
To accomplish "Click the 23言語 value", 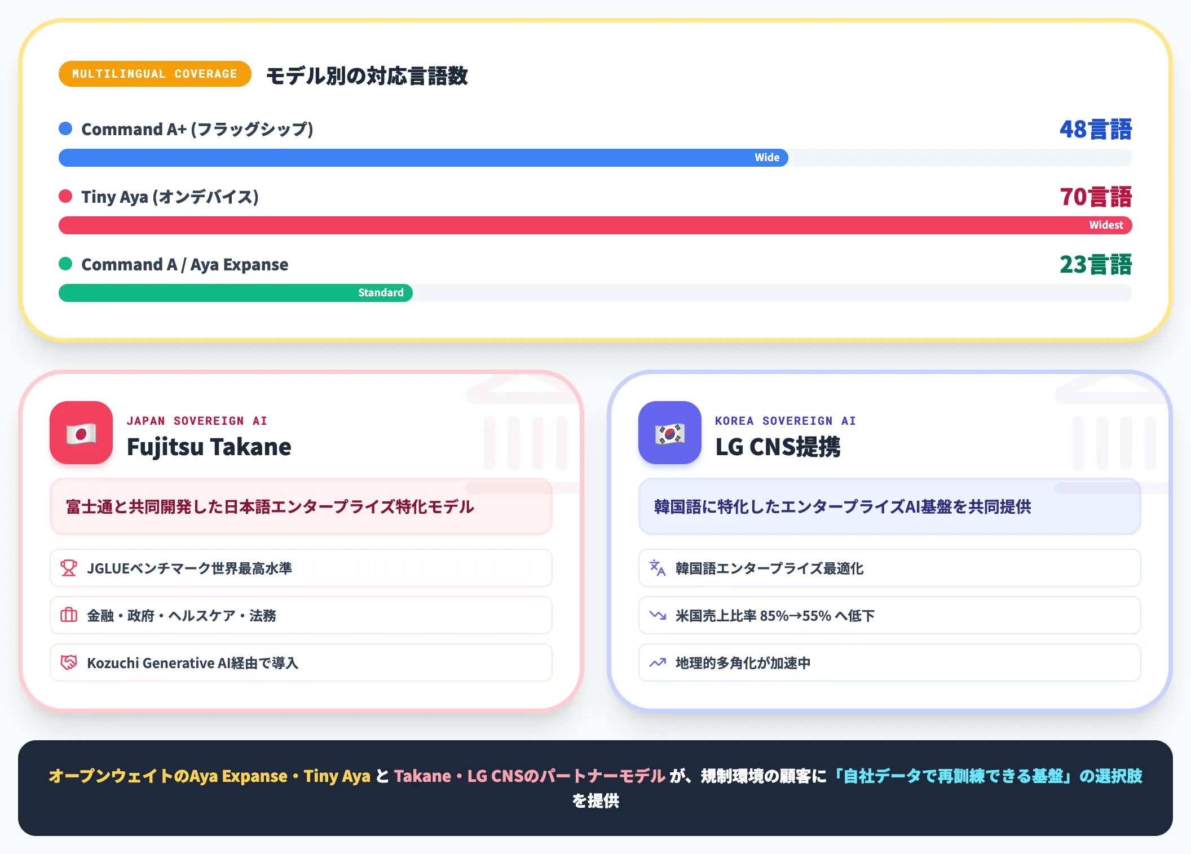I will click(1096, 264).
